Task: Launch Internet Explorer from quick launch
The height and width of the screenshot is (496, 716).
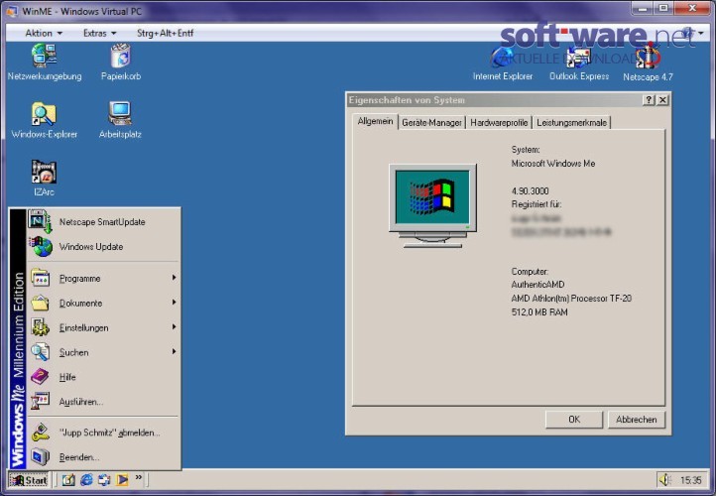Action: point(86,480)
